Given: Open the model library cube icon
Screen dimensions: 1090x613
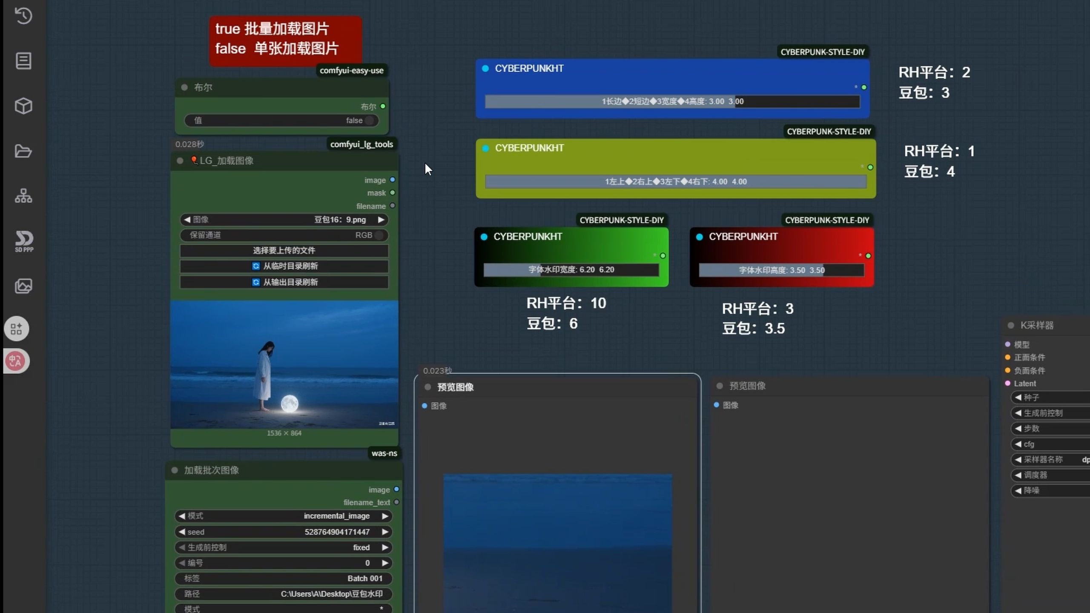Looking at the screenshot, I should [x=23, y=106].
